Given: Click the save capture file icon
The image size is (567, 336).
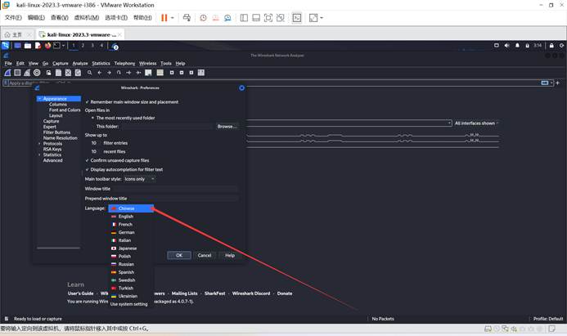Looking at the screenshot, I should 58,73.
